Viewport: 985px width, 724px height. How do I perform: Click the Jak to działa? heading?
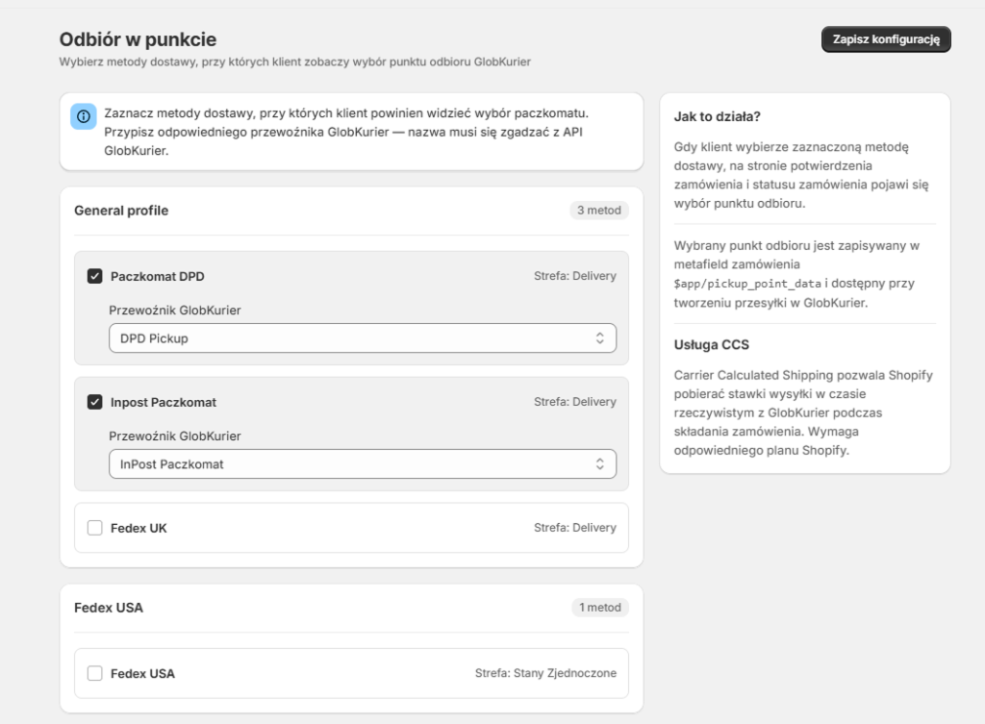[718, 116]
